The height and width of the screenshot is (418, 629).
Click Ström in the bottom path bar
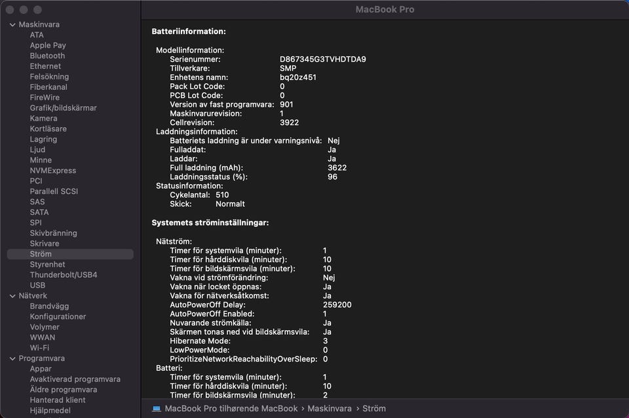(x=374, y=408)
